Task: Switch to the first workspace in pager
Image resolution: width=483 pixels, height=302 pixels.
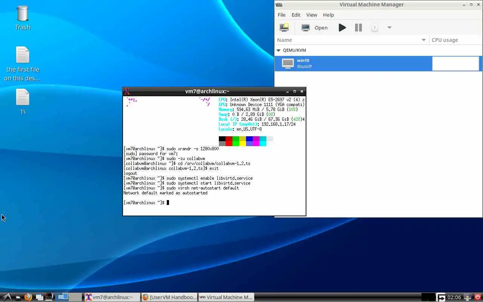Action: tap(63, 297)
